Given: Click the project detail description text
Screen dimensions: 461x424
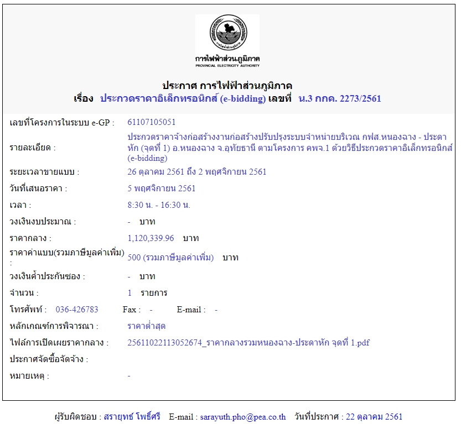Looking at the screenshot, I should pos(289,148).
